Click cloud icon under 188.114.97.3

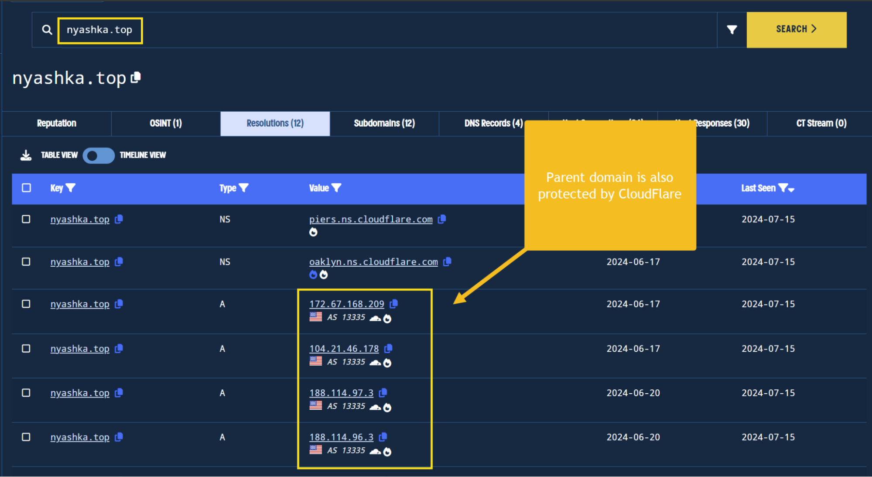[375, 407]
